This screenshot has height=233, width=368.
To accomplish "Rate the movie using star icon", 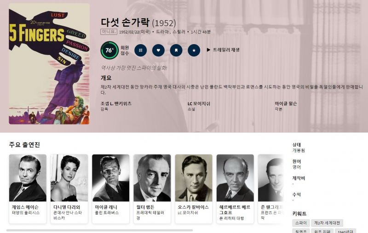I will pos(194,50).
